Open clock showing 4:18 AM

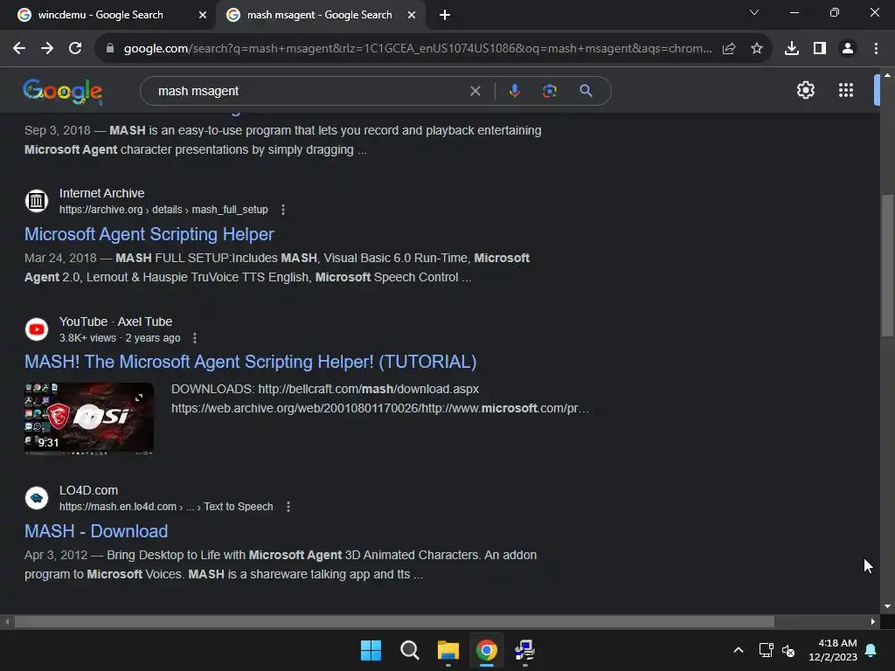tap(833, 650)
